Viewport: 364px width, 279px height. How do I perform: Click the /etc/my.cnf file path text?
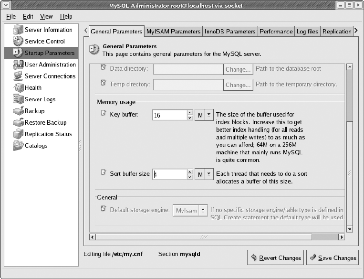click(127, 254)
